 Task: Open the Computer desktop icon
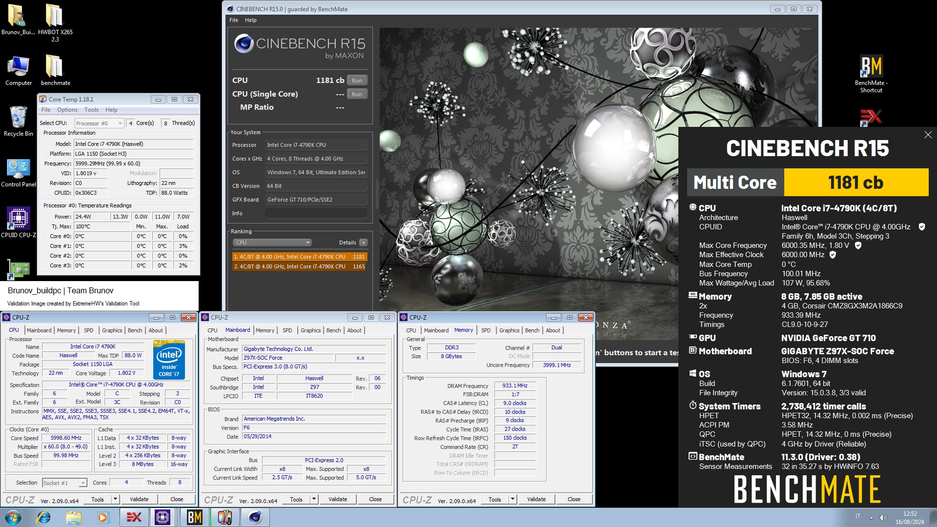[x=18, y=71]
